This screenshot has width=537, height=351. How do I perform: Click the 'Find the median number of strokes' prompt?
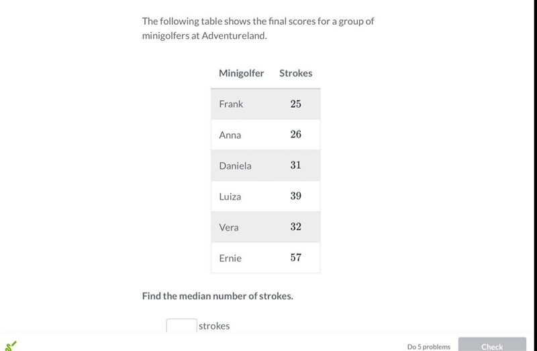(x=217, y=296)
